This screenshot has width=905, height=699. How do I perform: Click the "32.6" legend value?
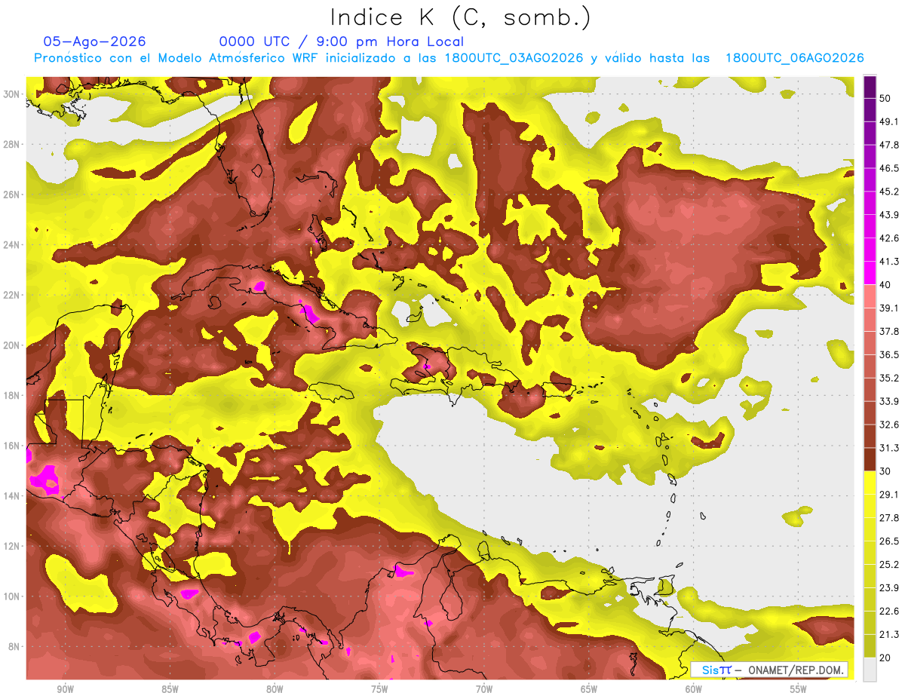(x=890, y=425)
